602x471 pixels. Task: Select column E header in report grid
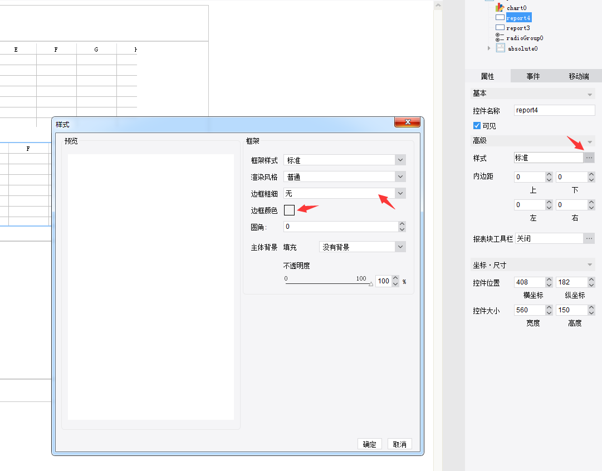[16, 49]
